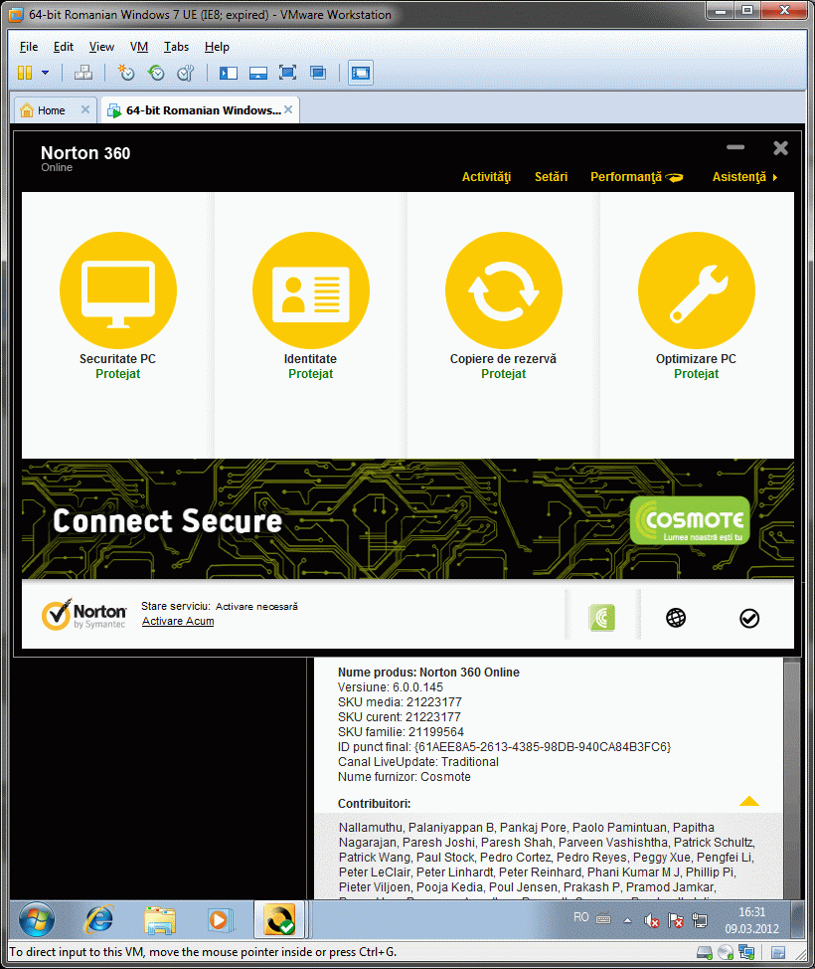Screen dimensions: 815x969
Task: Open the VMware Tabs menu
Action: click(x=176, y=47)
